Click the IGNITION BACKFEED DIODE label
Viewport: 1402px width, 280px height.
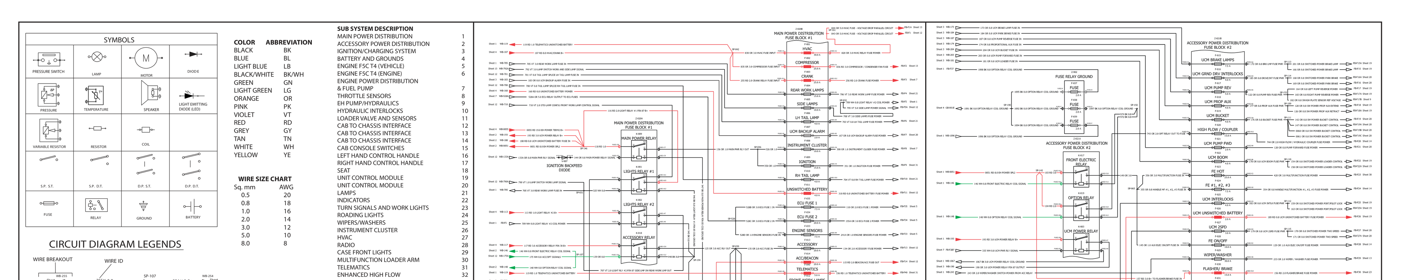(x=564, y=167)
